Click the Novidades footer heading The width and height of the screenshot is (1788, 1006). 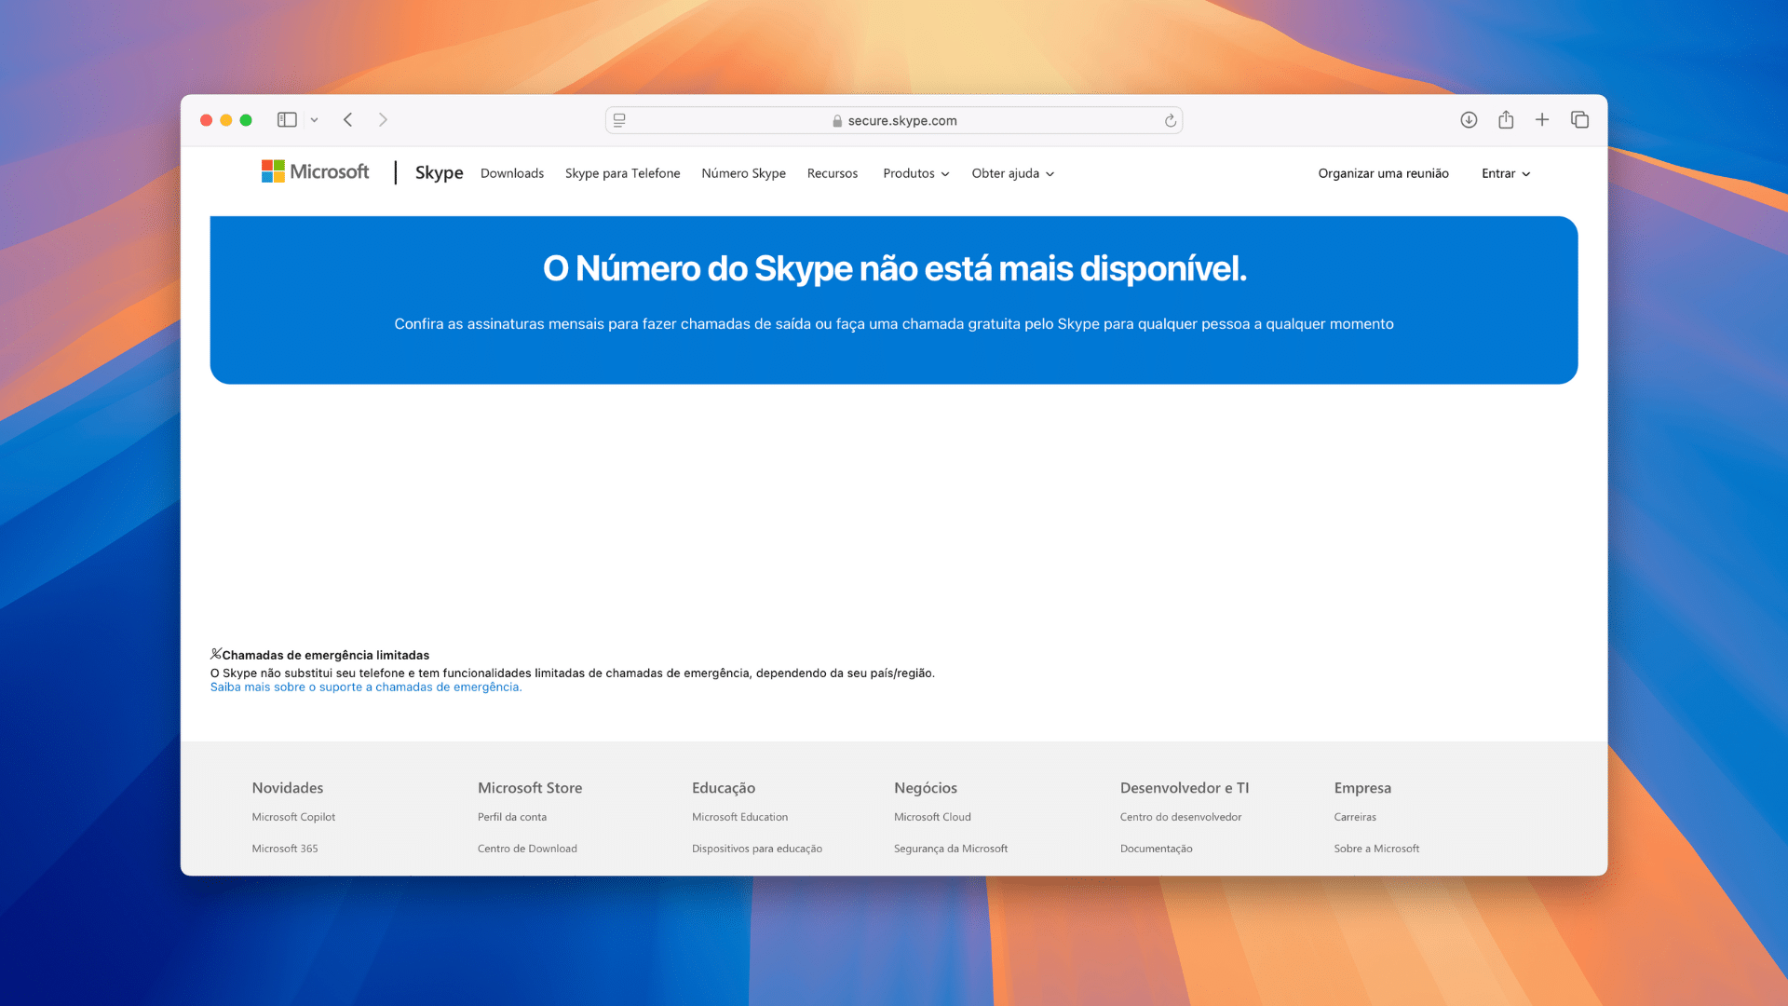point(288,788)
